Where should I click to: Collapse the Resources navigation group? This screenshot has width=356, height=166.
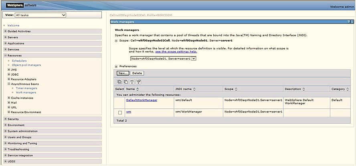click(6, 56)
